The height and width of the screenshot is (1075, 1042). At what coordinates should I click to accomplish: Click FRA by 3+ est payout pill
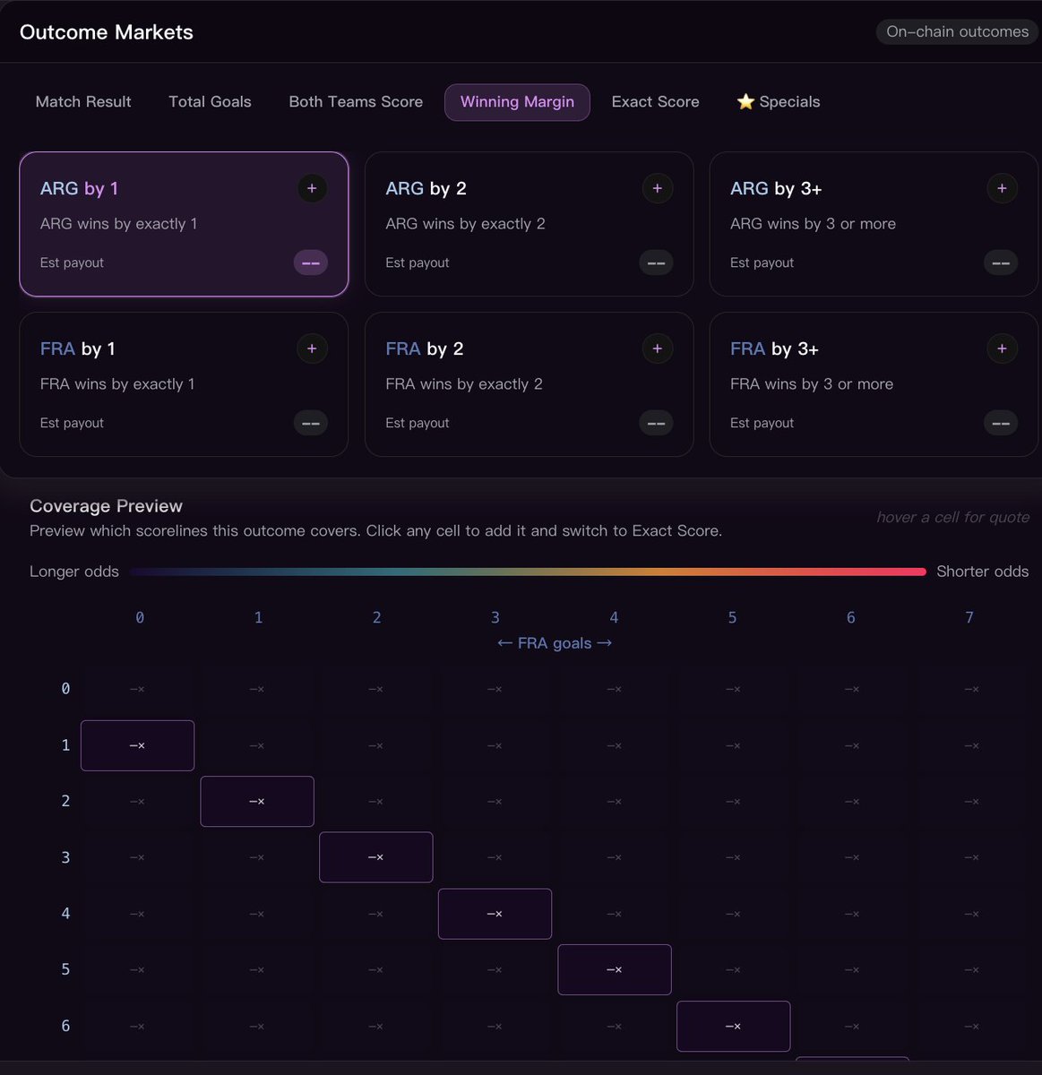[1001, 423]
